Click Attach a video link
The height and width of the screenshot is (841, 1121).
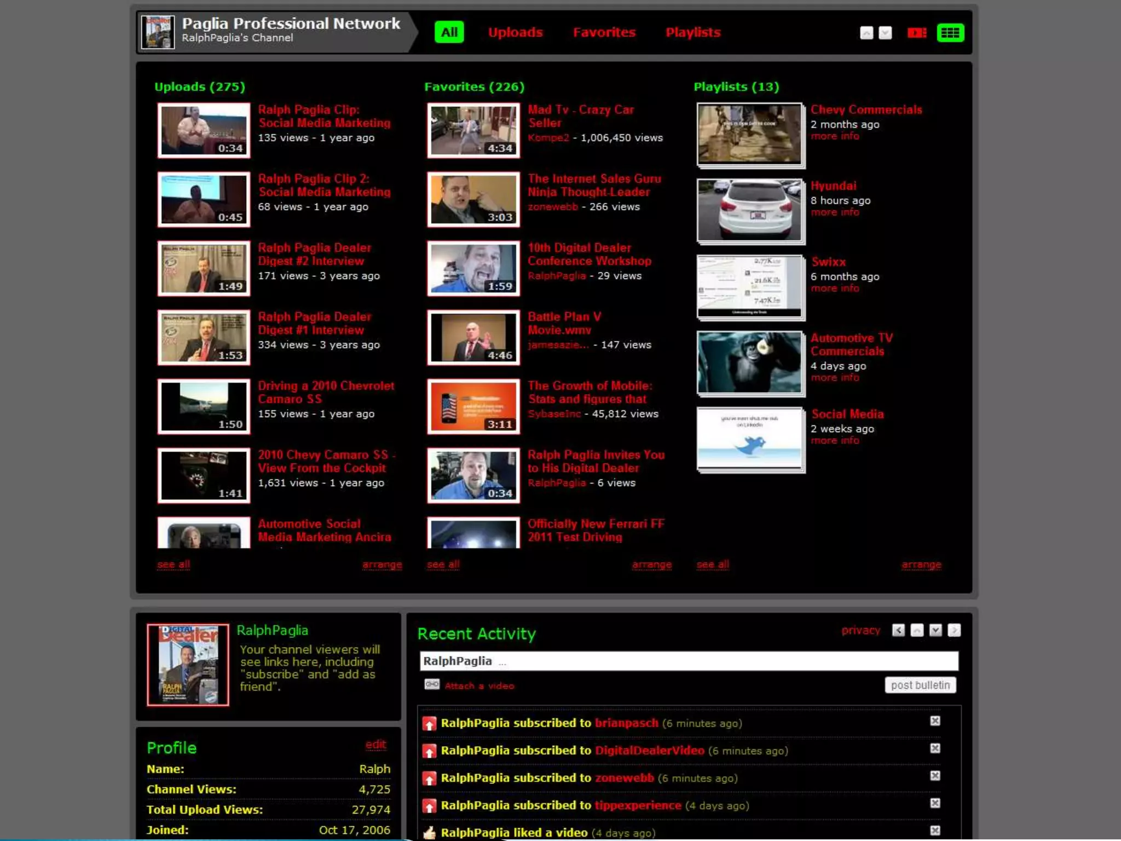tap(479, 686)
